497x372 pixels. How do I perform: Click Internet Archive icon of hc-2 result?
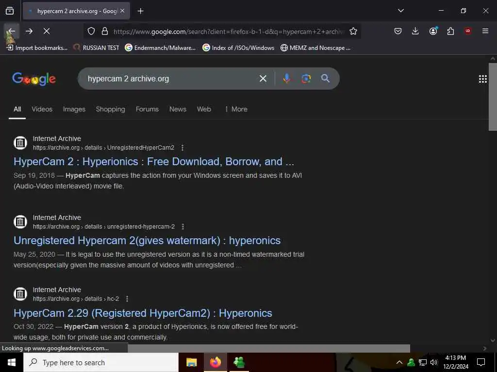pos(20,294)
